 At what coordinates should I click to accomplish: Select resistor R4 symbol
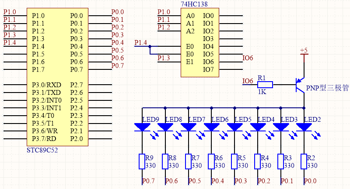258,162
